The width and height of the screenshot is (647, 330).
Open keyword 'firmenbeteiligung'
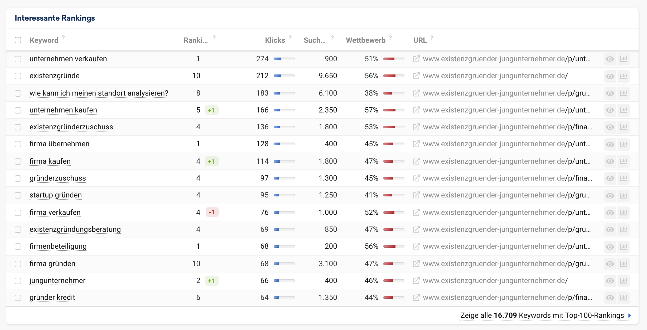58,246
